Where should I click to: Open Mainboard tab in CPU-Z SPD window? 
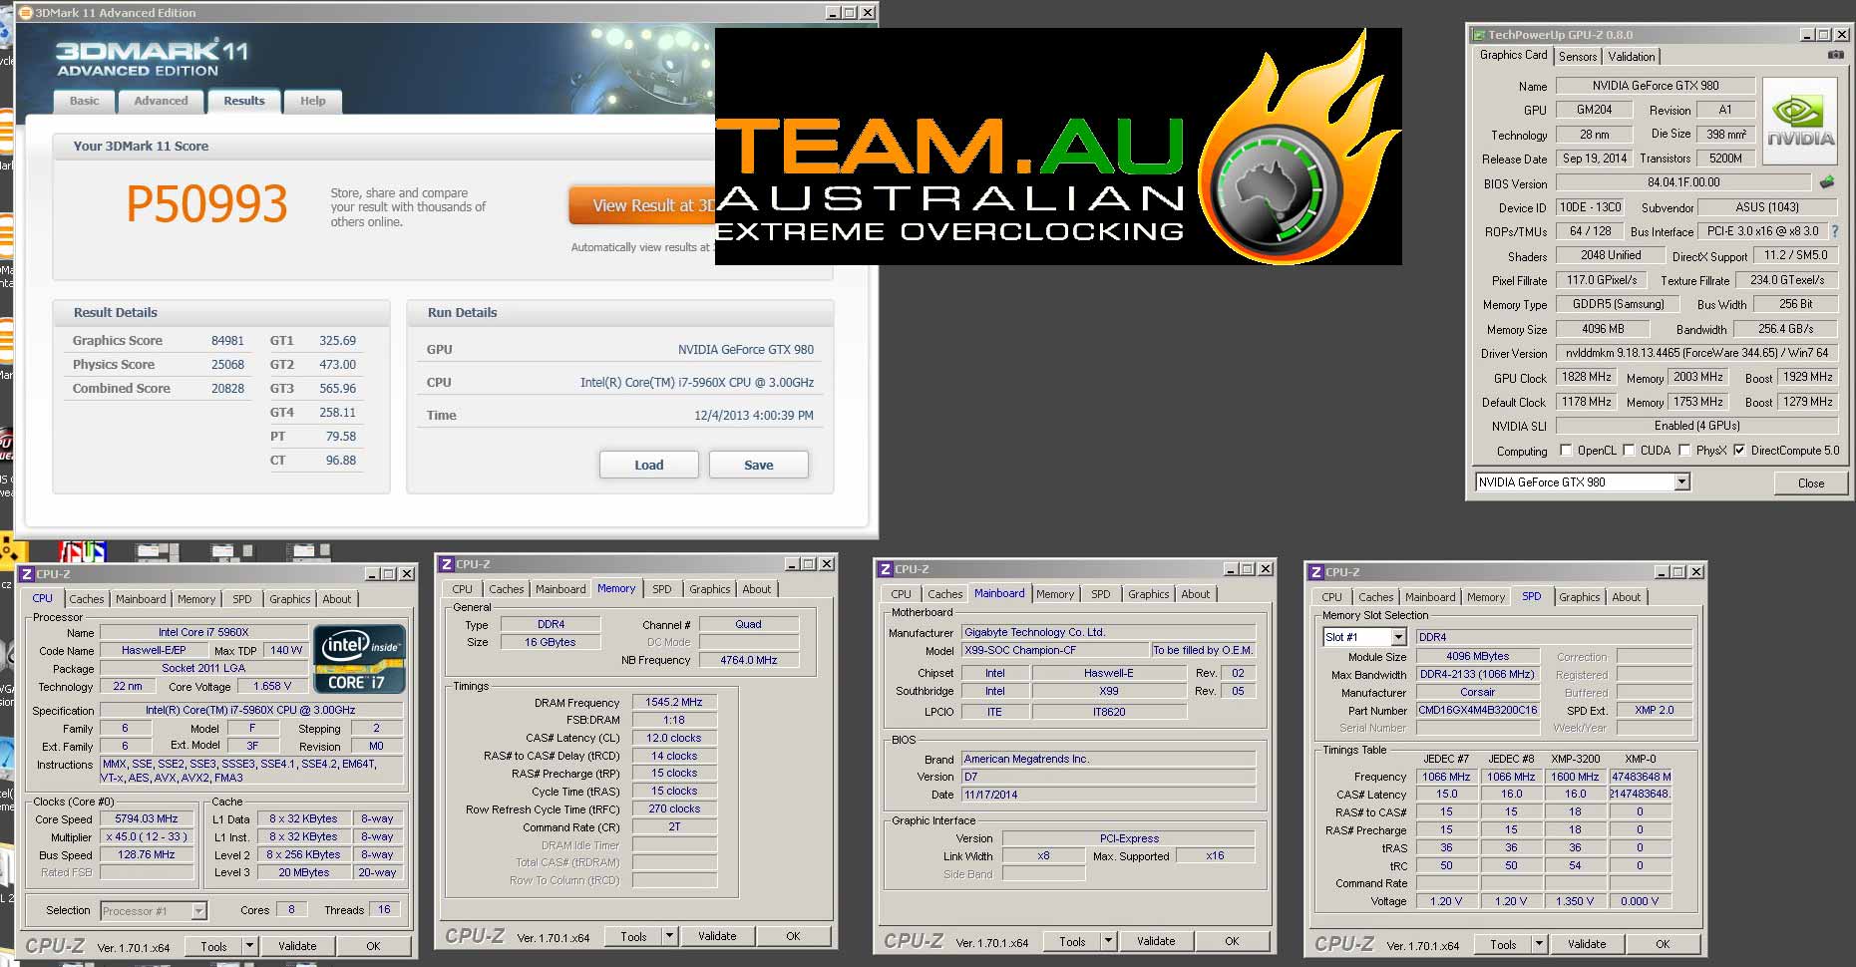(x=1430, y=597)
